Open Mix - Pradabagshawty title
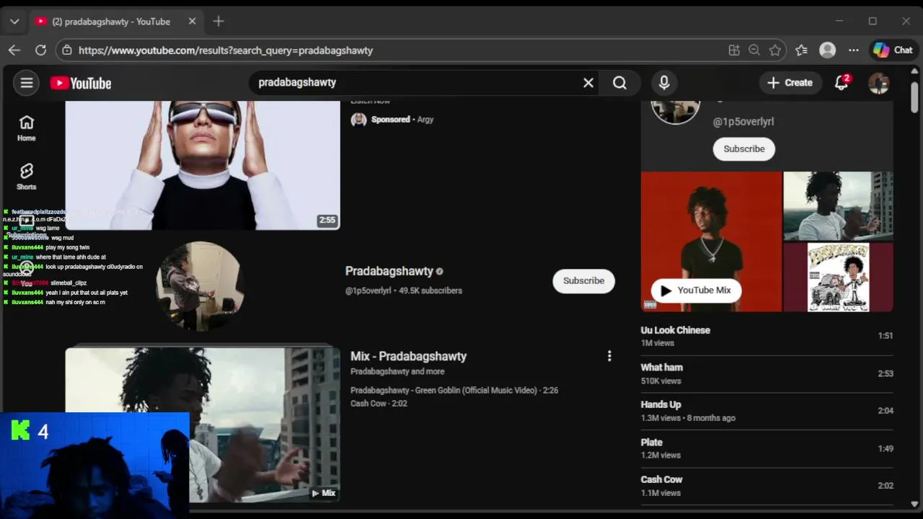 click(x=408, y=356)
